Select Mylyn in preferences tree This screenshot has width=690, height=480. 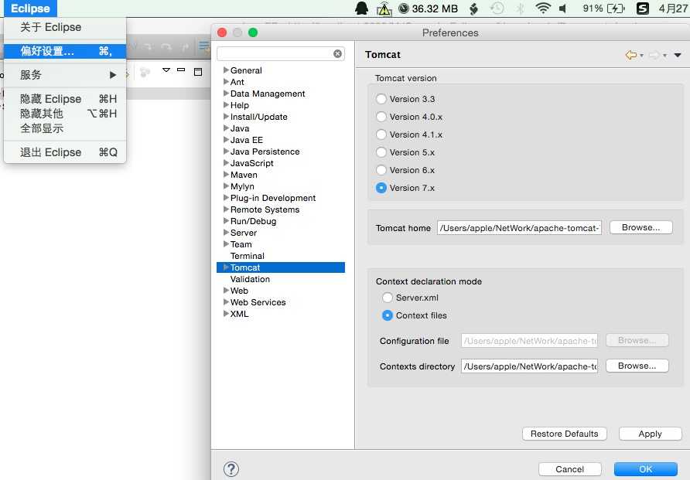click(x=242, y=187)
